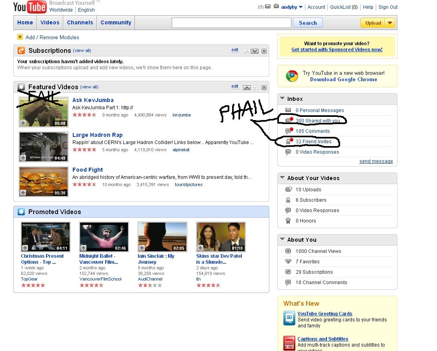
Task: Change language via English link
Action: (86, 10)
